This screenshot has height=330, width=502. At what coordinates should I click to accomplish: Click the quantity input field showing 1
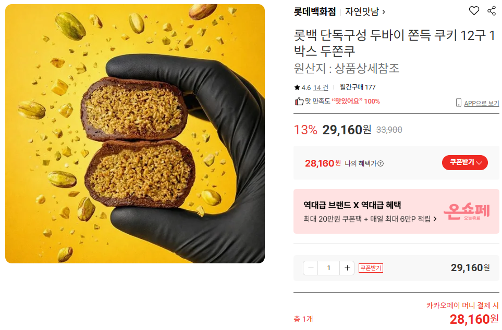point(328,268)
